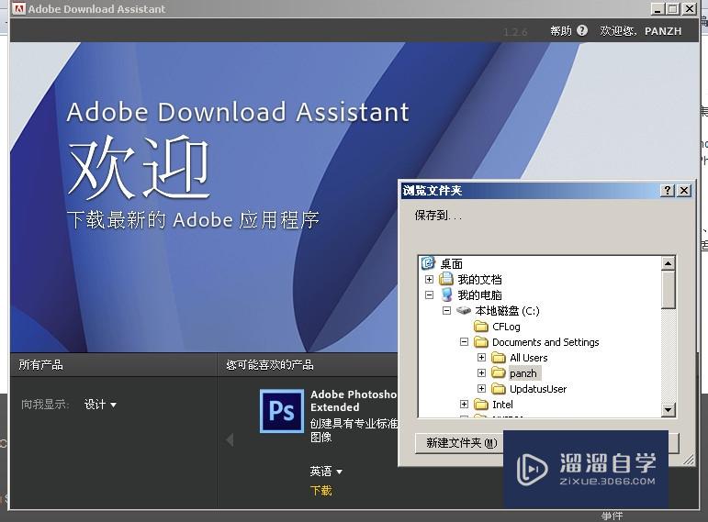Screen dimensions: 708x522
Task: Collapse the Local Disk (C:) node
Action: 446,310
